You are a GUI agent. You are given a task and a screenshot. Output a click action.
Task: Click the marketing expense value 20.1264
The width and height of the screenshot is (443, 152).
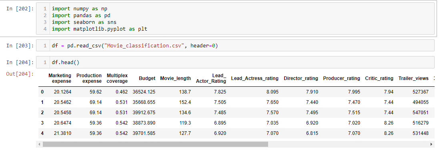pyautogui.click(x=62, y=92)
